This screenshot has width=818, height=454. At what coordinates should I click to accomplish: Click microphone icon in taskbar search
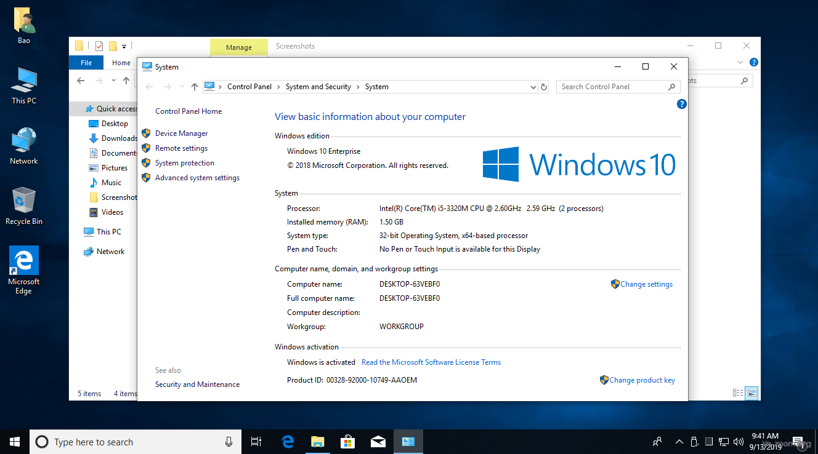pyautogui.click(x=229, y=442)
